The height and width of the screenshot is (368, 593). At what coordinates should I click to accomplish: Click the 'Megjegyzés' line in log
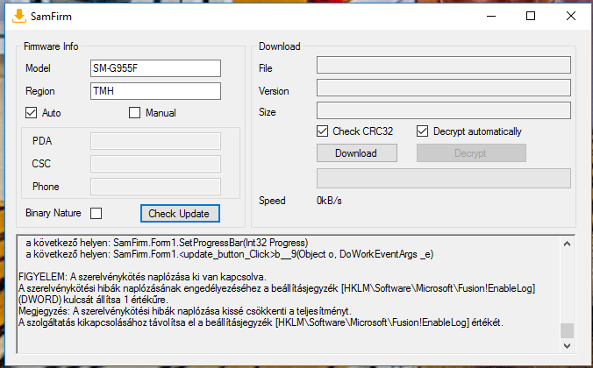point(185,311)
